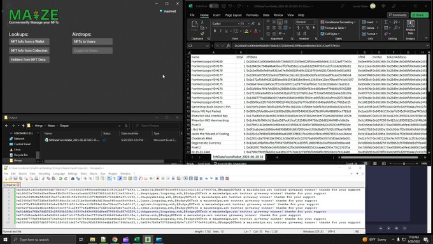This screenshot has width=433, height=244.
Task: Open the Page Layout ribbon tab
Action: point(233,15)
